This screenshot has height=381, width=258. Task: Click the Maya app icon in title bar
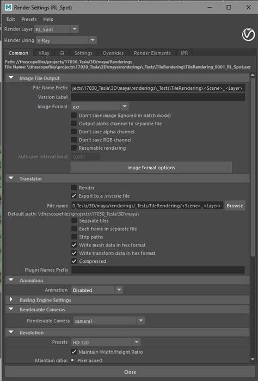[8, 7]
